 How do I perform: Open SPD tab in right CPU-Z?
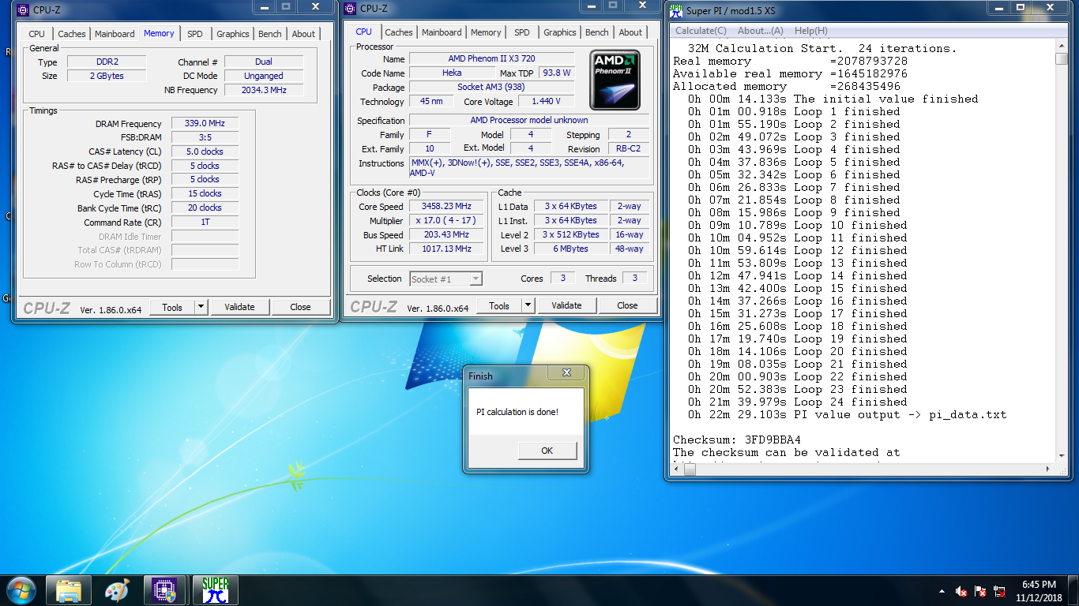521,32
